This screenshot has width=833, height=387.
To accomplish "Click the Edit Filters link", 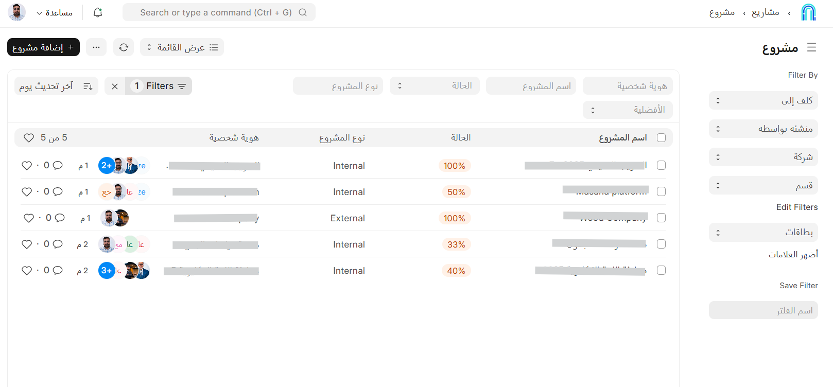I will 796,207.
